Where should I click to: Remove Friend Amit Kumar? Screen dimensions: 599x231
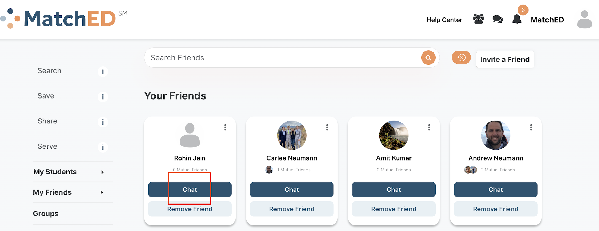pos(393,209)
